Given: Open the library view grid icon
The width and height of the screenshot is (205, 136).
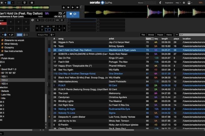Looking at the screenshot, I should pyautogui.click(x=32, y=3).
